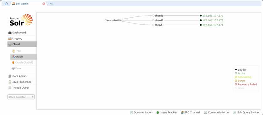263x115 pixels.
Task: Click the Thread Dump icon
Action: [10, 88]
